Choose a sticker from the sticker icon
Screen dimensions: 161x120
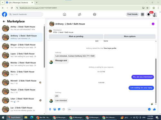click(59, 109)
